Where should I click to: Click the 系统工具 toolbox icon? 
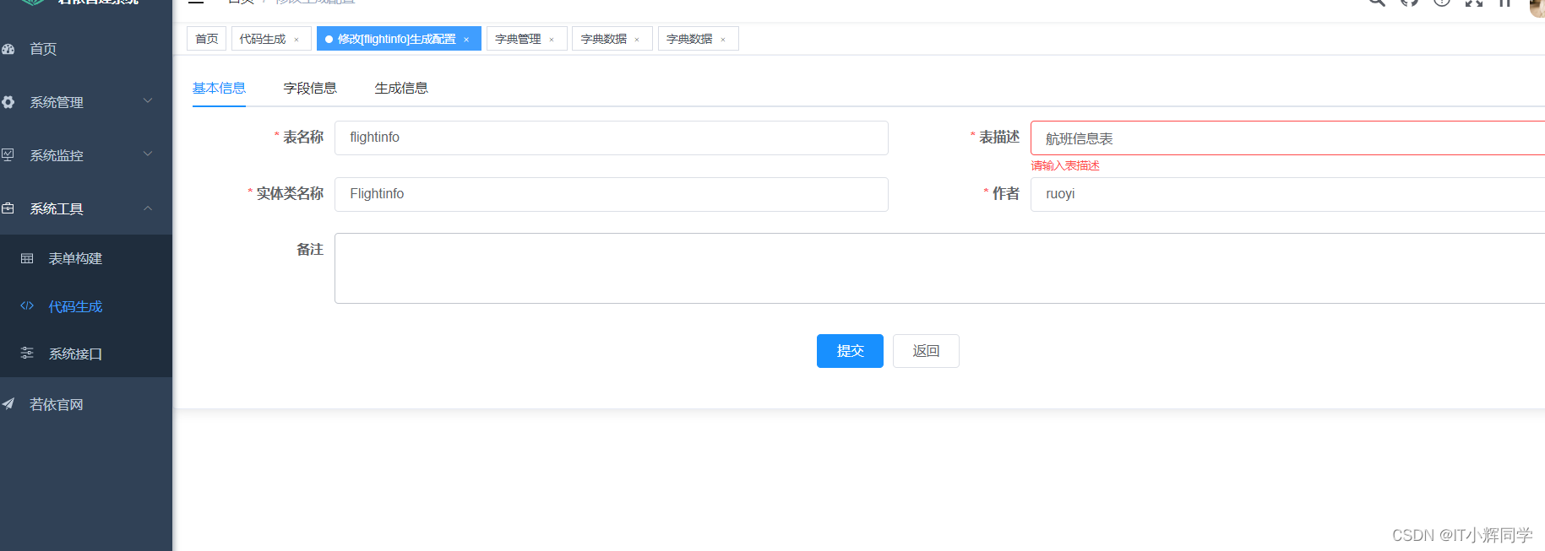click(8, 208)
